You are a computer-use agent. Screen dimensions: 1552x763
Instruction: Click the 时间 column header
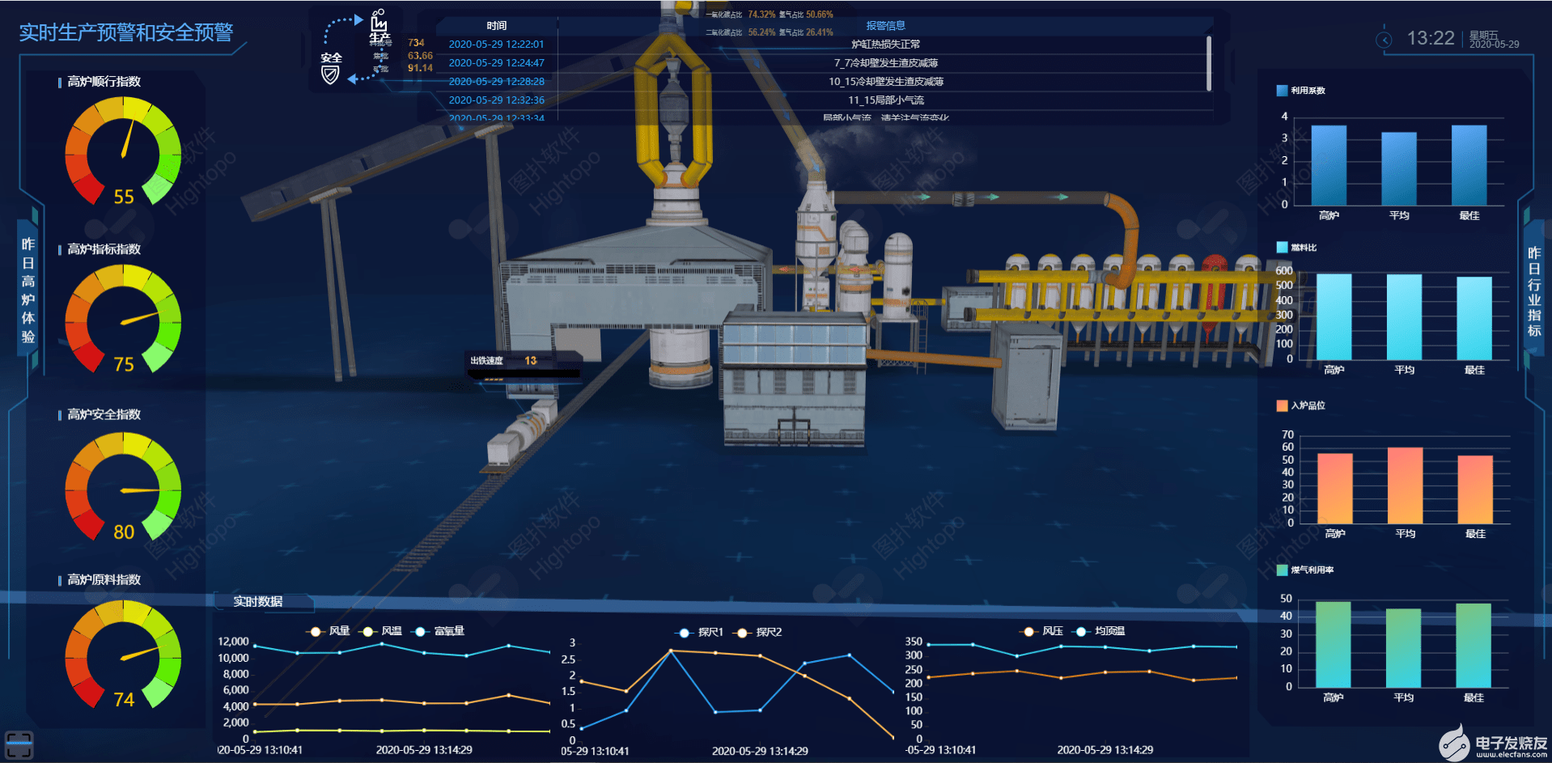497,26
